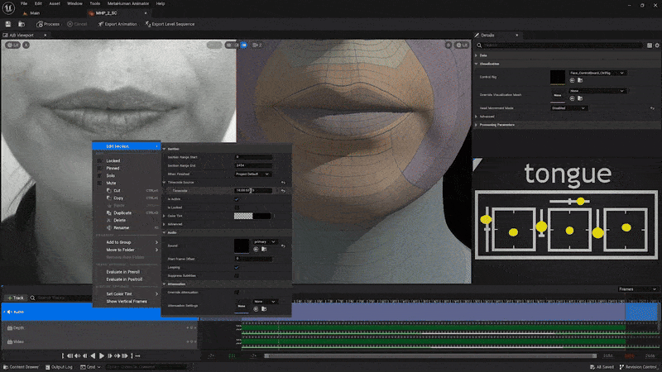
Task: Open the Move to Folder submenu
Action: [x=127, y=250]
